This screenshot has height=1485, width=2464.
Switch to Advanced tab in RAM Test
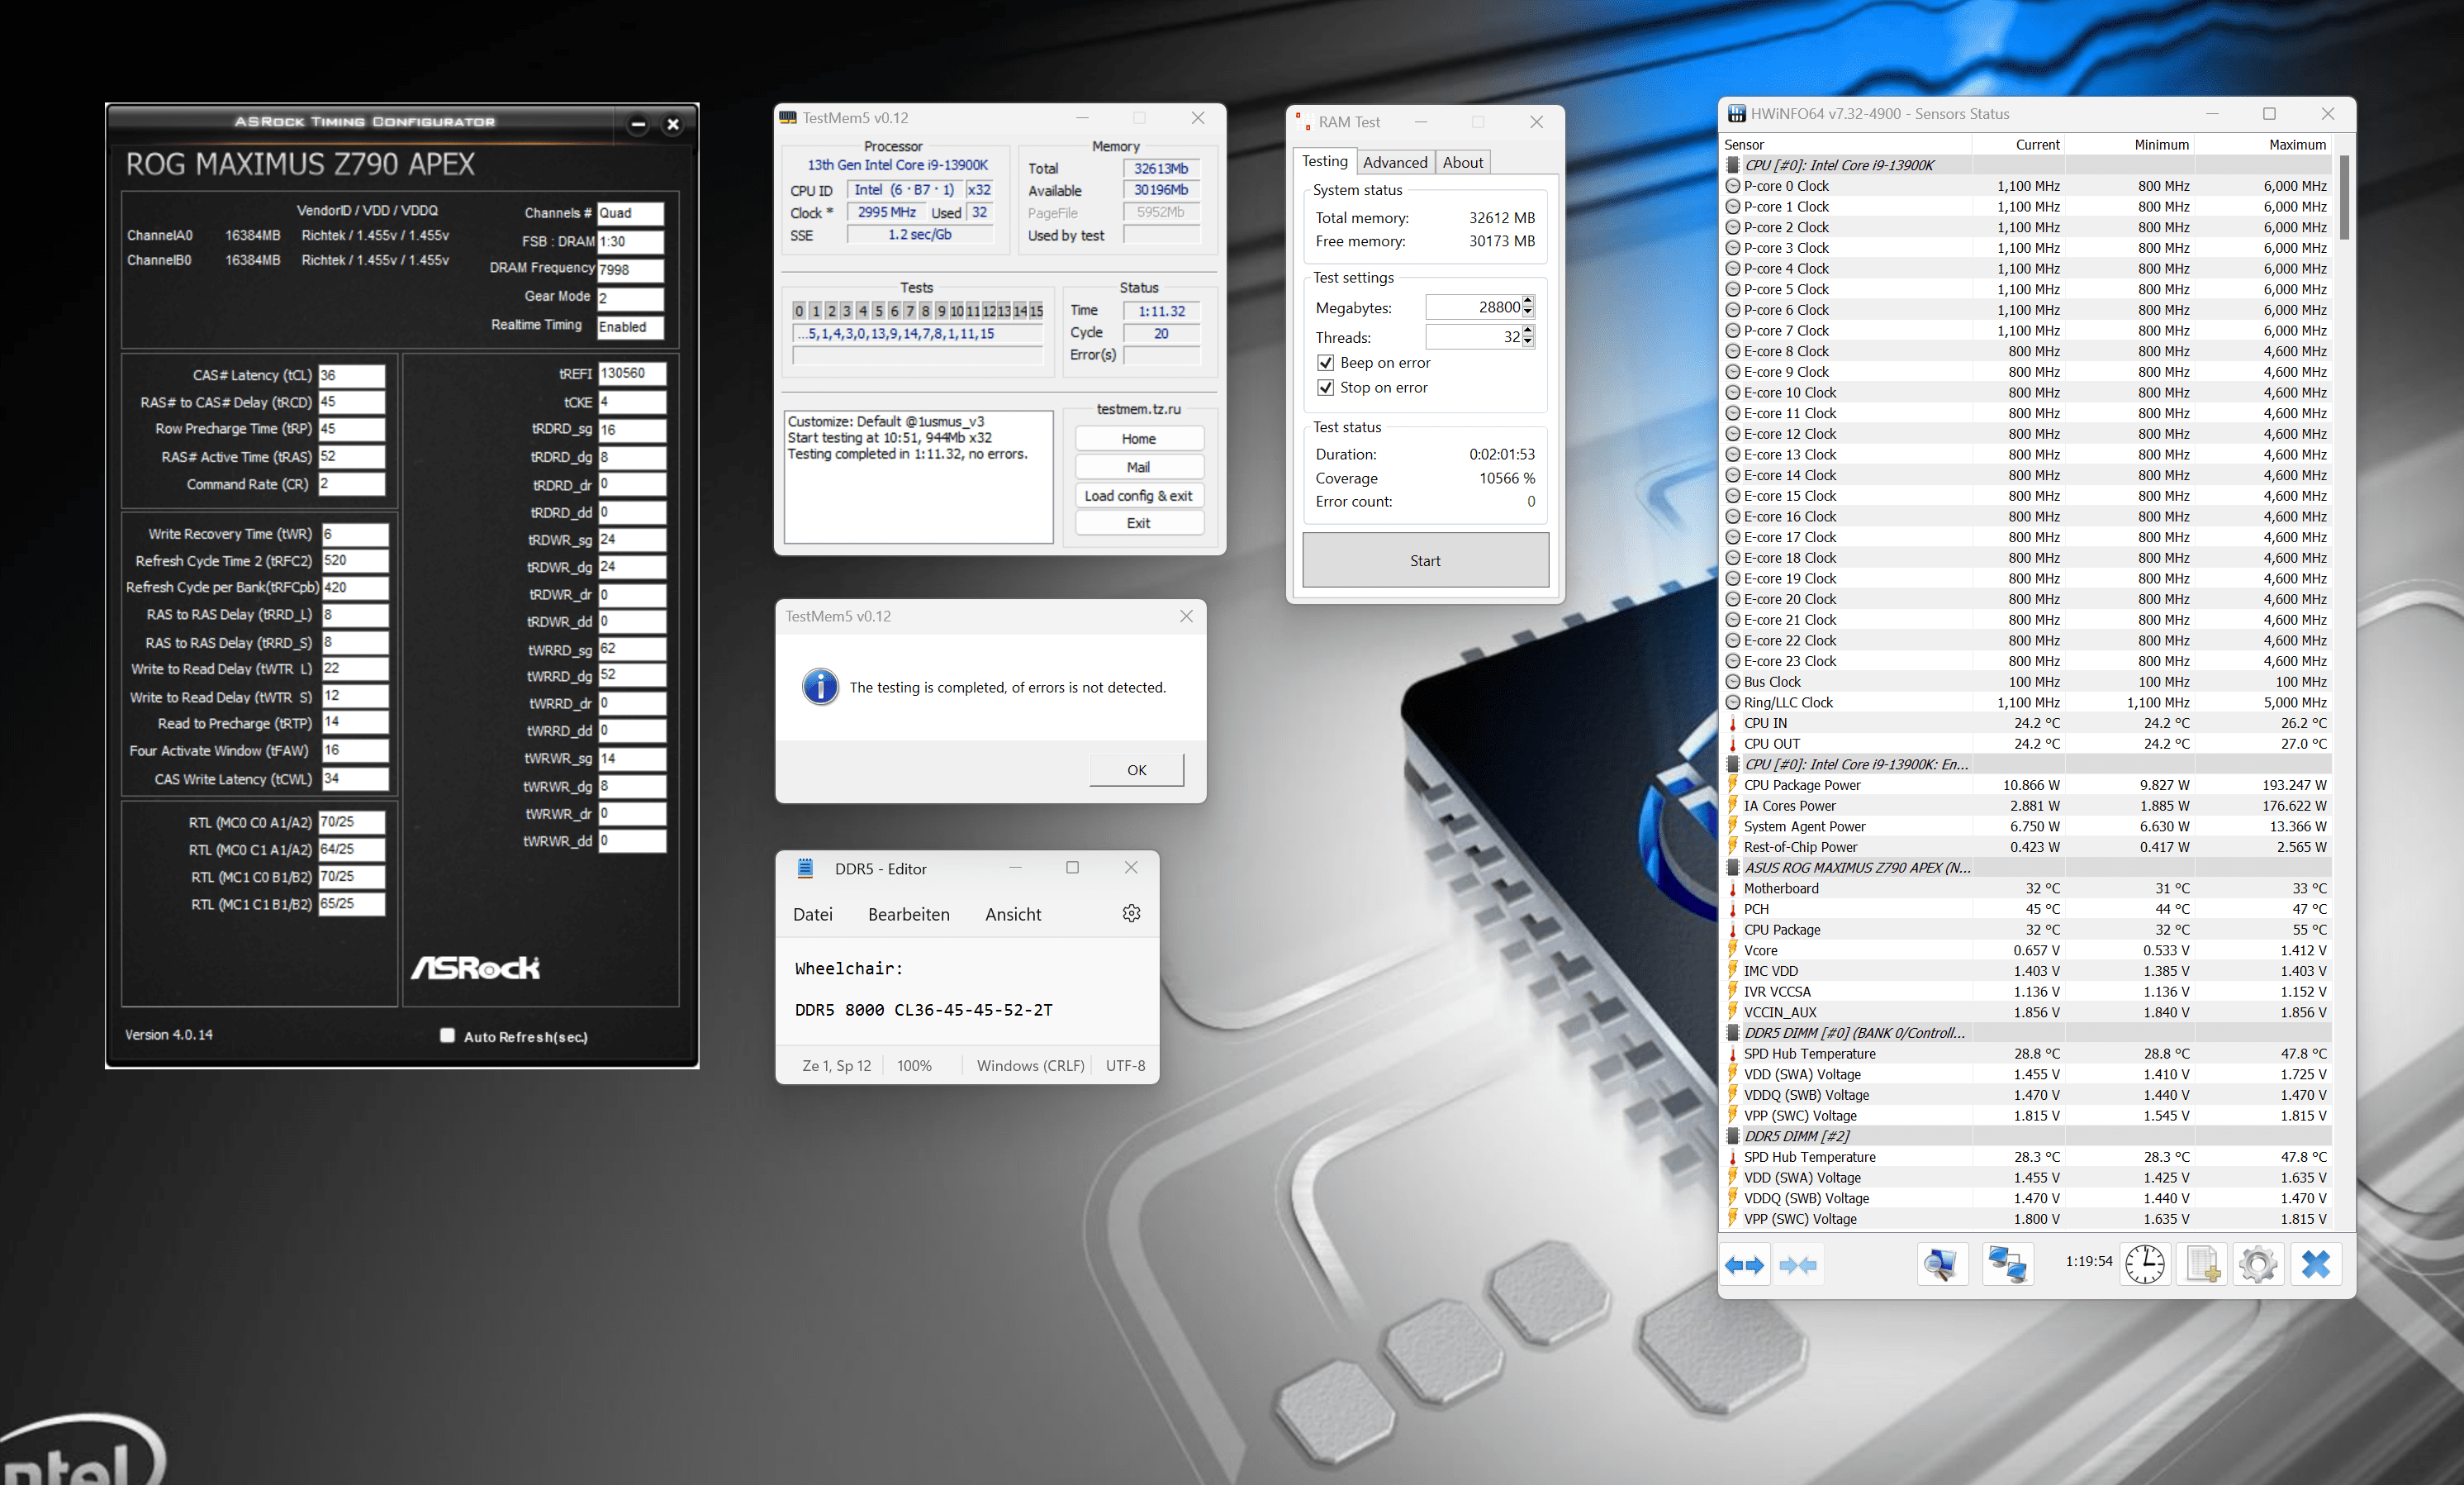(x=1394, y=162)
